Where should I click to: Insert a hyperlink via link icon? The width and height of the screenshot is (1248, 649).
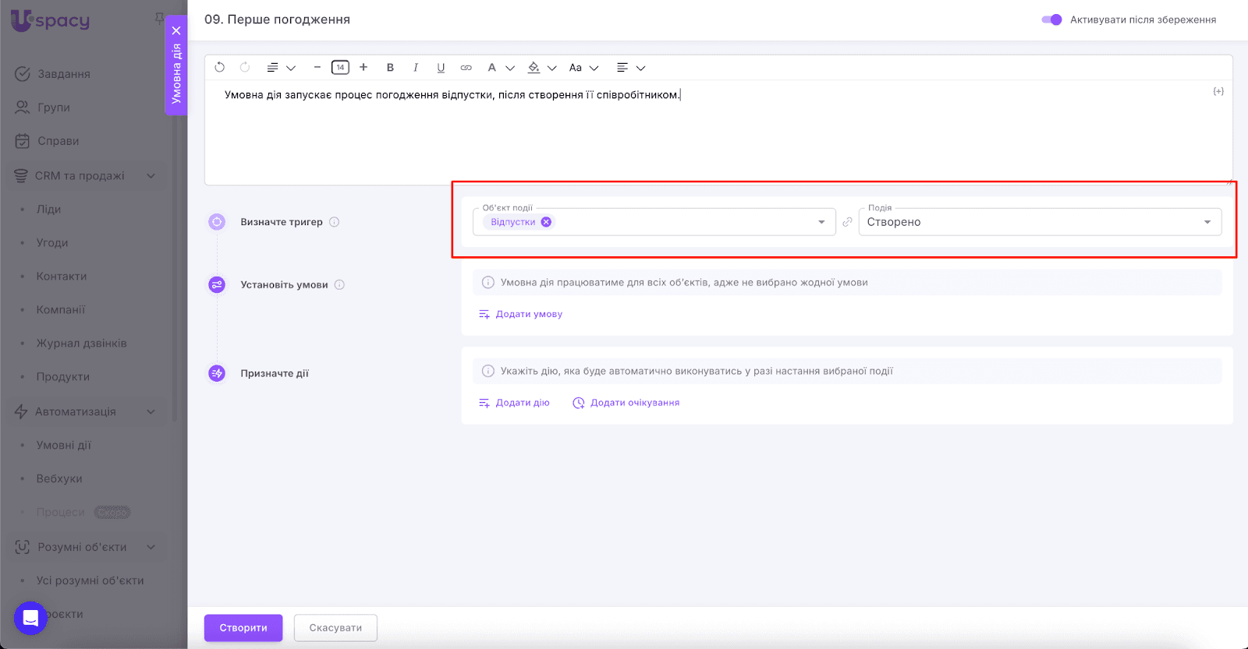tap(466, 68)
